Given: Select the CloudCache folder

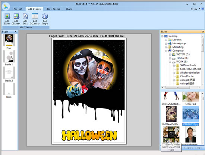Looking at the screenshot, I should tap(187, 76).
